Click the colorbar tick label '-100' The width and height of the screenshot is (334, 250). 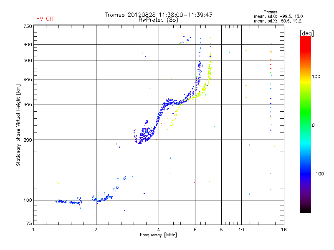pos(318,174)
